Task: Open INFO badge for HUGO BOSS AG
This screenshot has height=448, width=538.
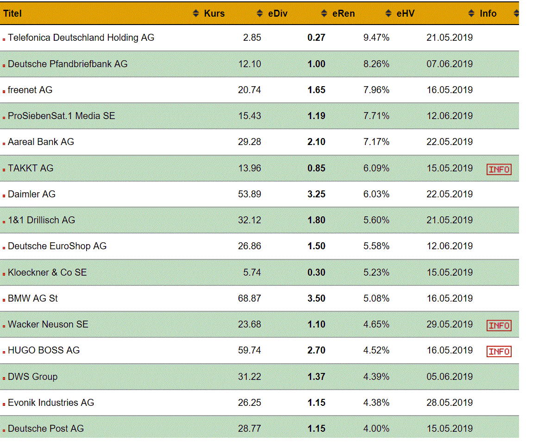Action: [x=499, y=352]
